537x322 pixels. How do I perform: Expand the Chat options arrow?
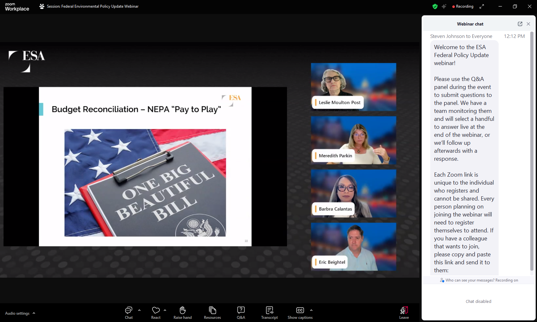[139, 310]
